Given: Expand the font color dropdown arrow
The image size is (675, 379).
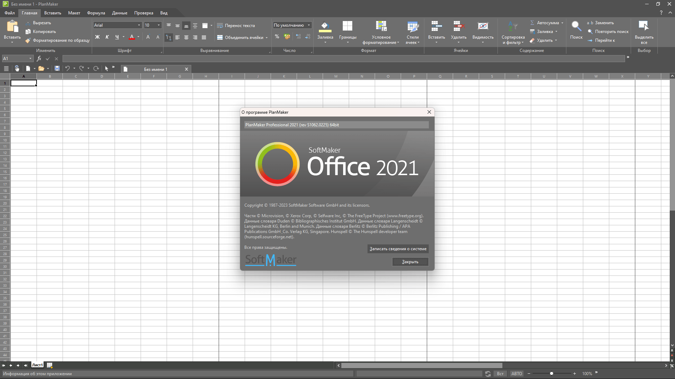Looking at the screenshot, I should (x=138, y=37).
